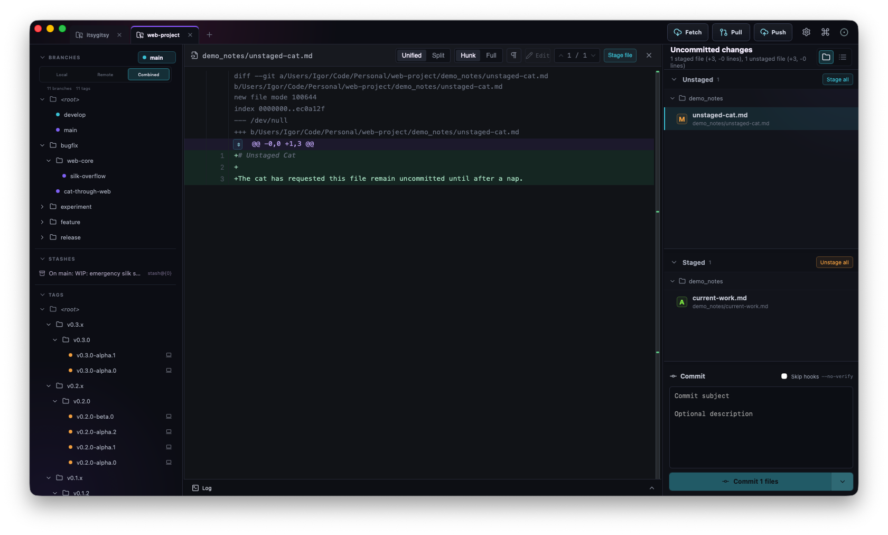
Task: Click the circular status icon in top bar
Action: click(844, 32)
